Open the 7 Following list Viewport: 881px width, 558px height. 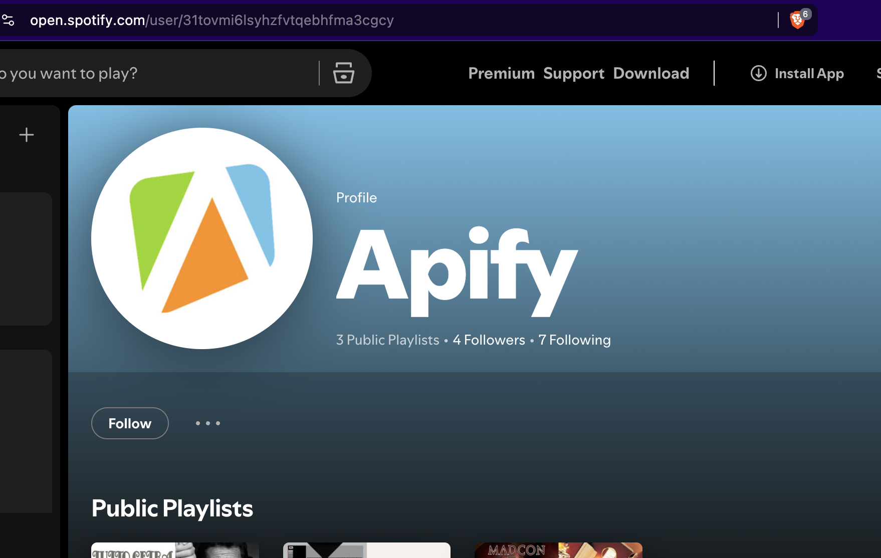(x=574, y=340)
